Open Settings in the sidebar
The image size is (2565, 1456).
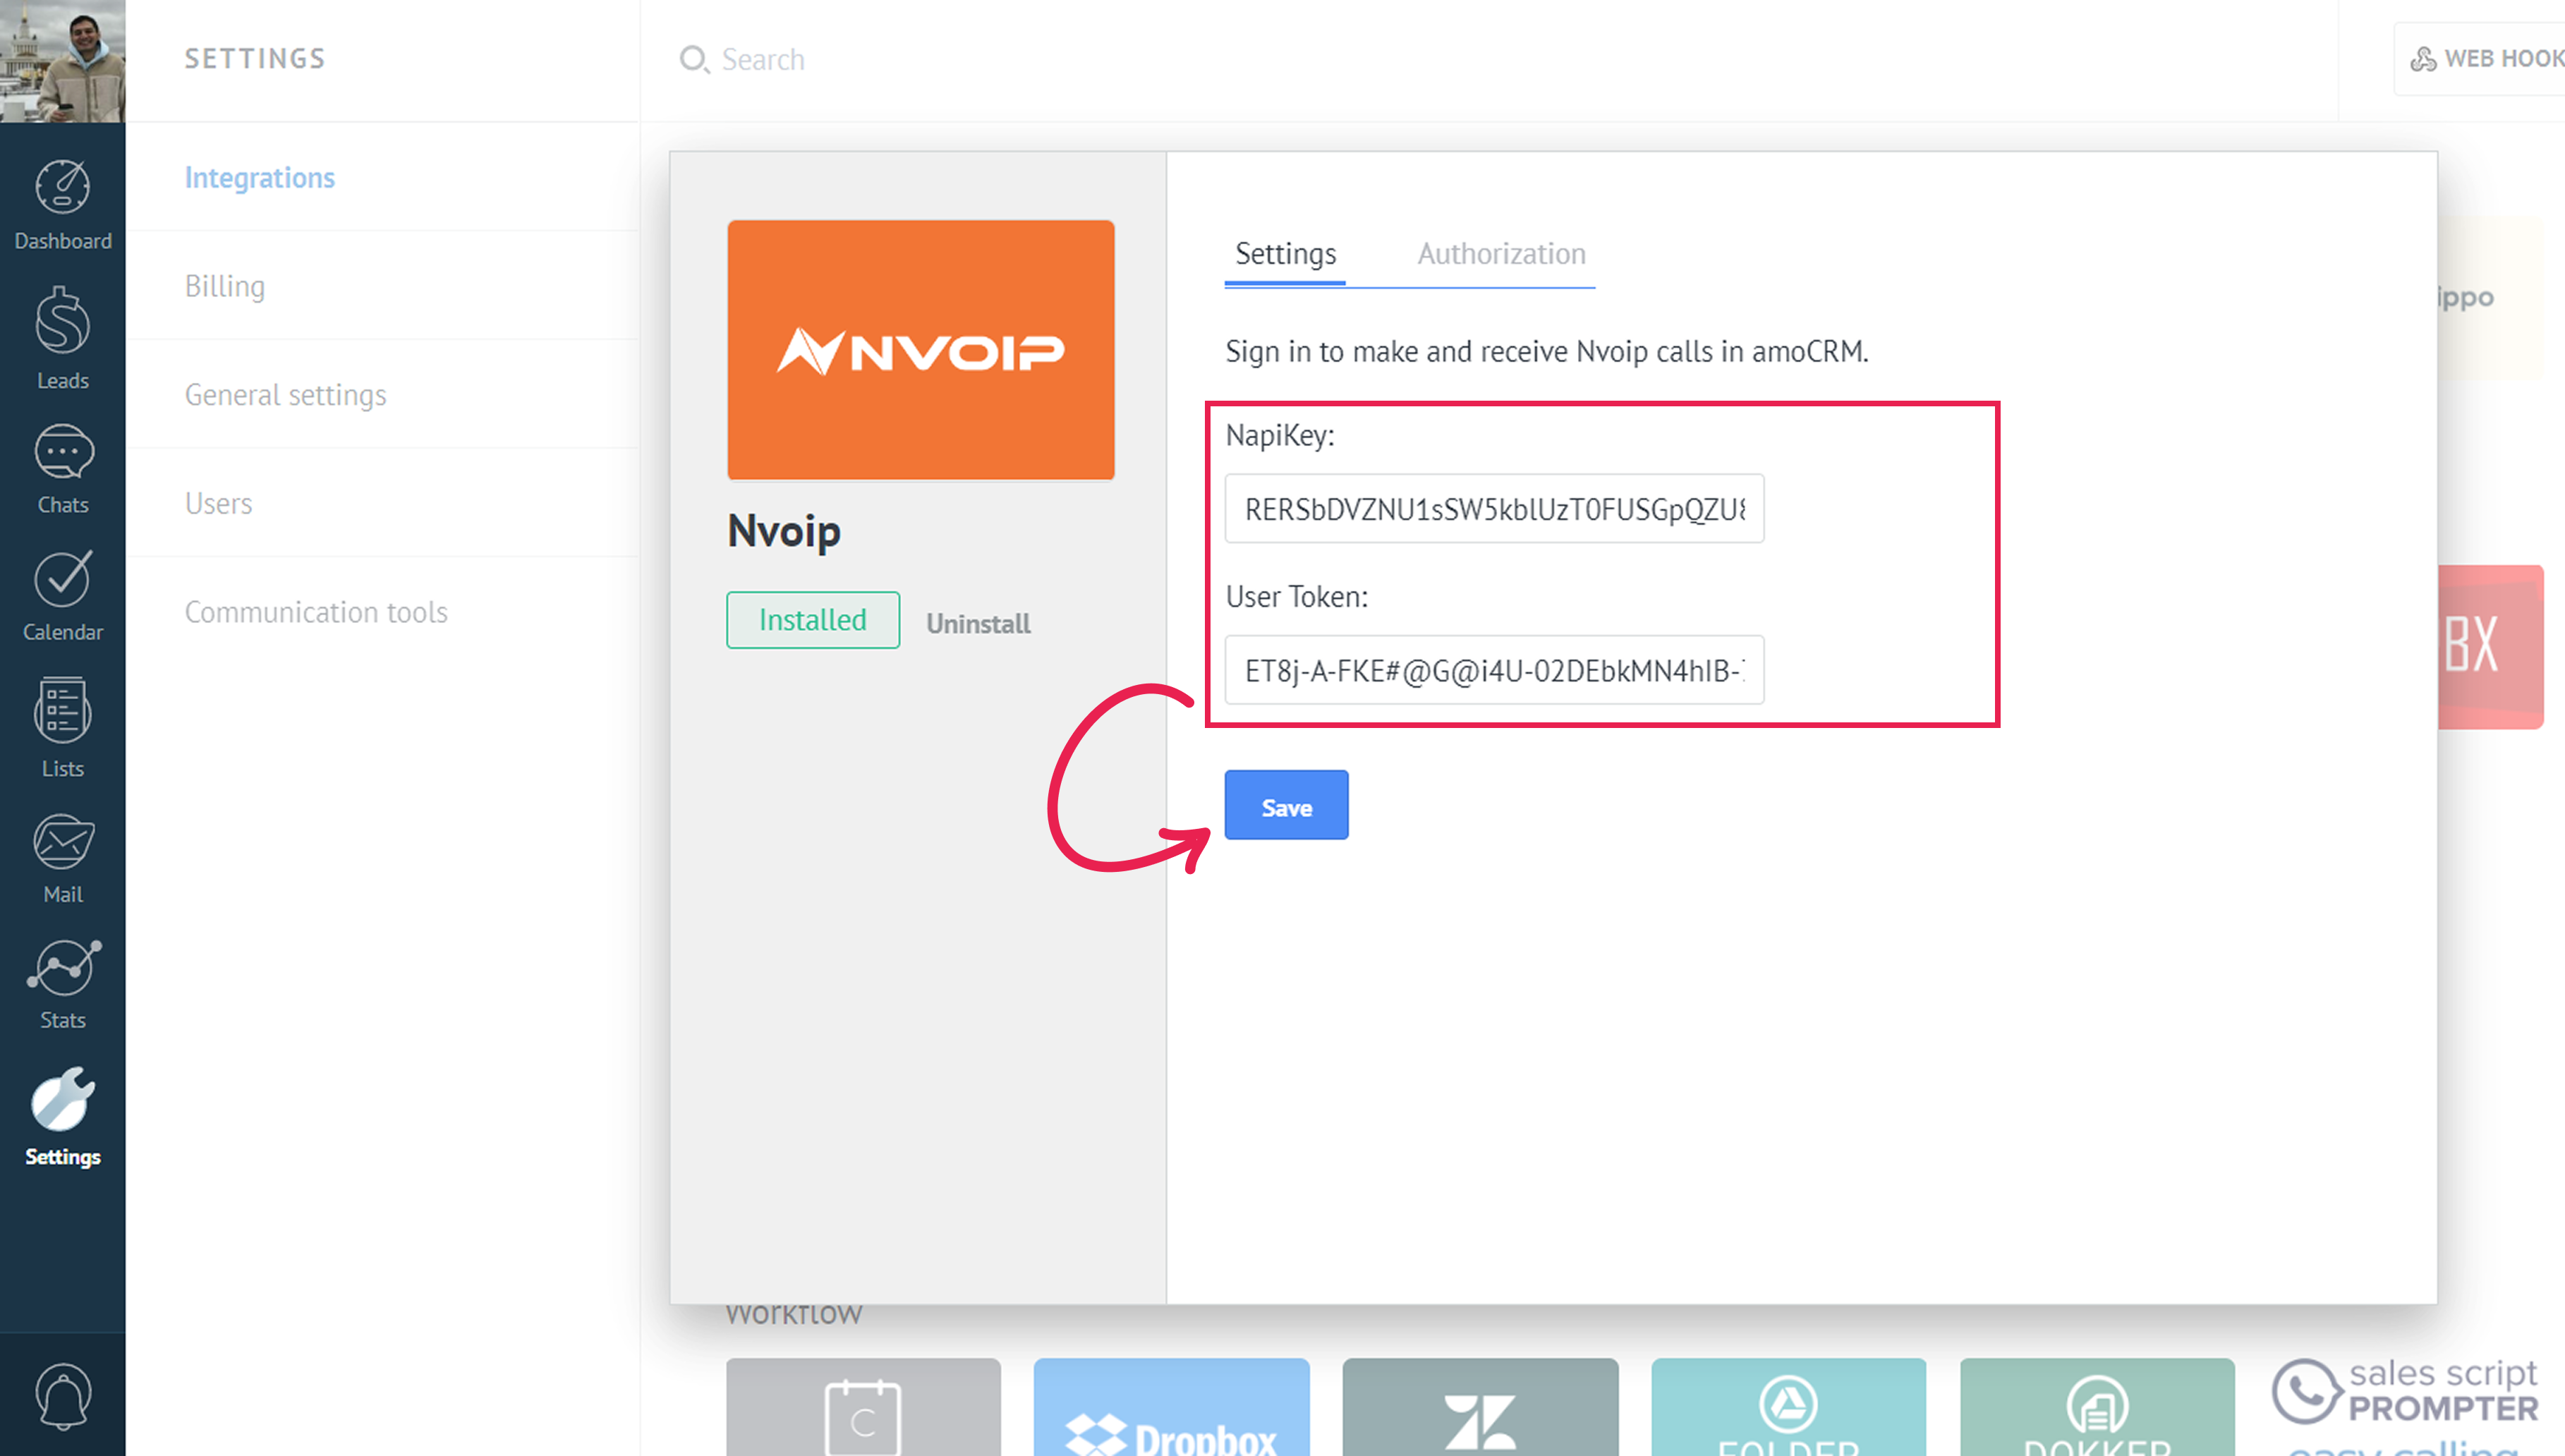pyautogui.click(x=62, y=1117)
